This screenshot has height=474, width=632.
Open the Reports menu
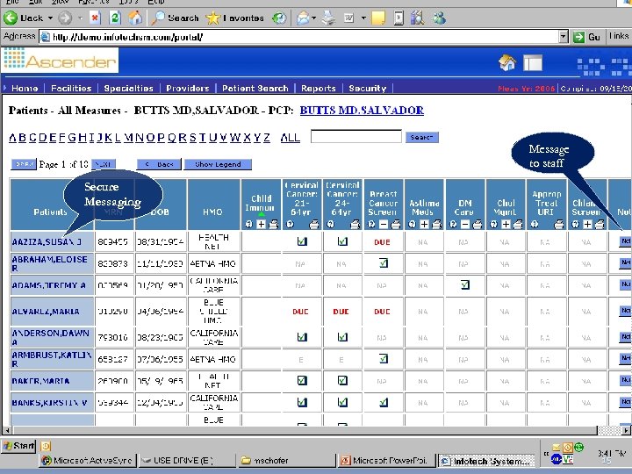click(x=318, y=89)
